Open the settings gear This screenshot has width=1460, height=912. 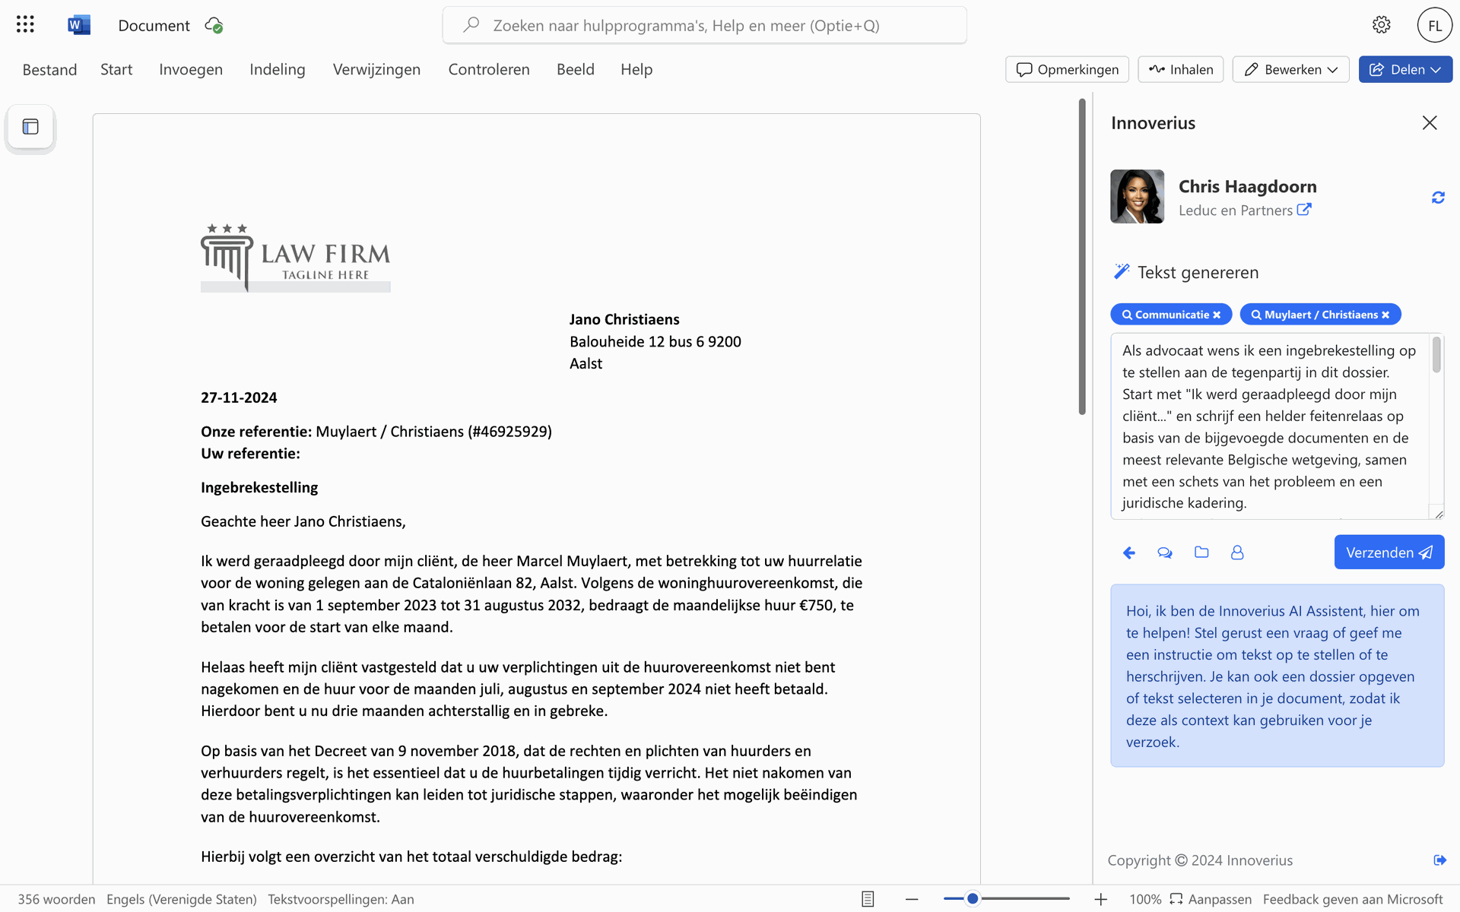point(1381,25)
